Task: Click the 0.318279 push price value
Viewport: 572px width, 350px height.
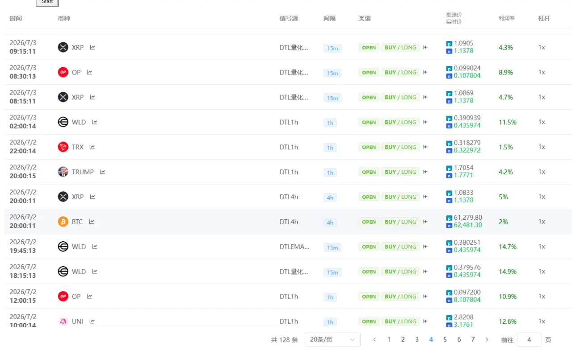Action: [x=467, y=143]
